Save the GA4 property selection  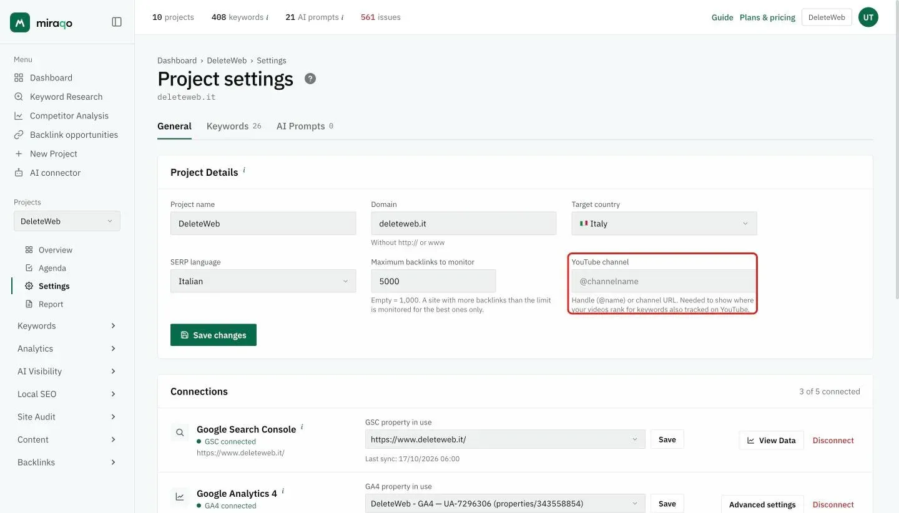point(667,504)
